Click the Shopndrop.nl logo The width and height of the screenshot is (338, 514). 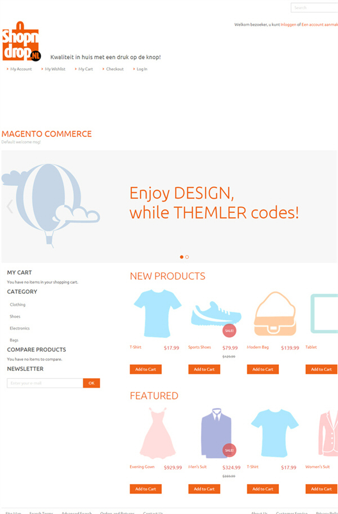(x=21, y=41)
